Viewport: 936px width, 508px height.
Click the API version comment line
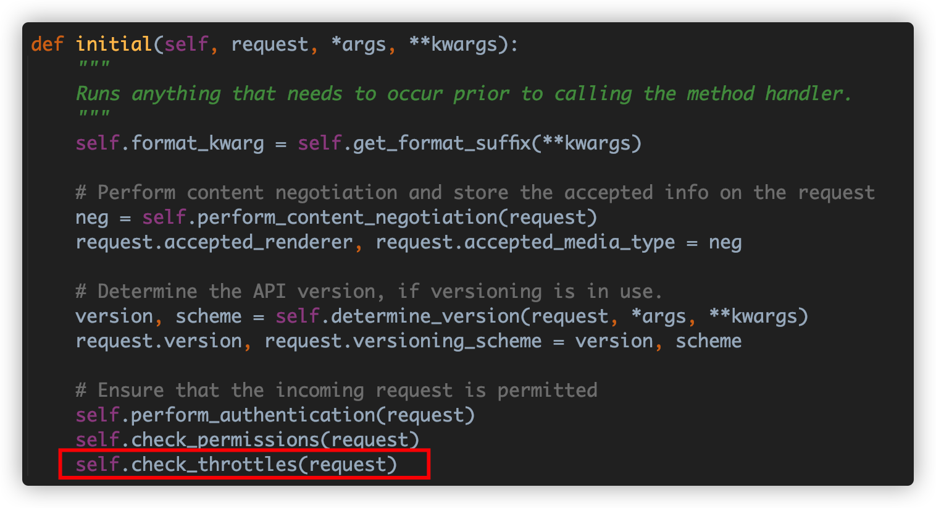point(369,292)
